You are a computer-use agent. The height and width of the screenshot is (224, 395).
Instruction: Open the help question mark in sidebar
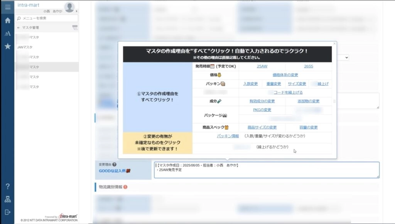[8, 186]
